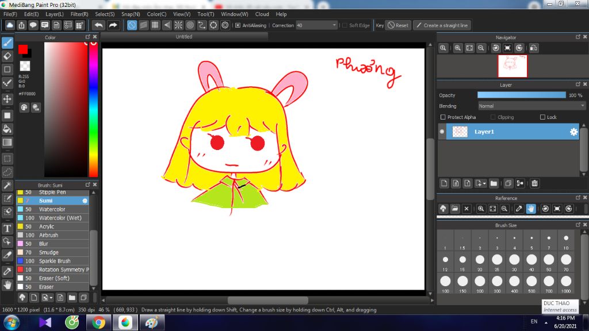Click the duplicate layer icon
The width and height of the screenshot is (589, 331).
(508, 183)
